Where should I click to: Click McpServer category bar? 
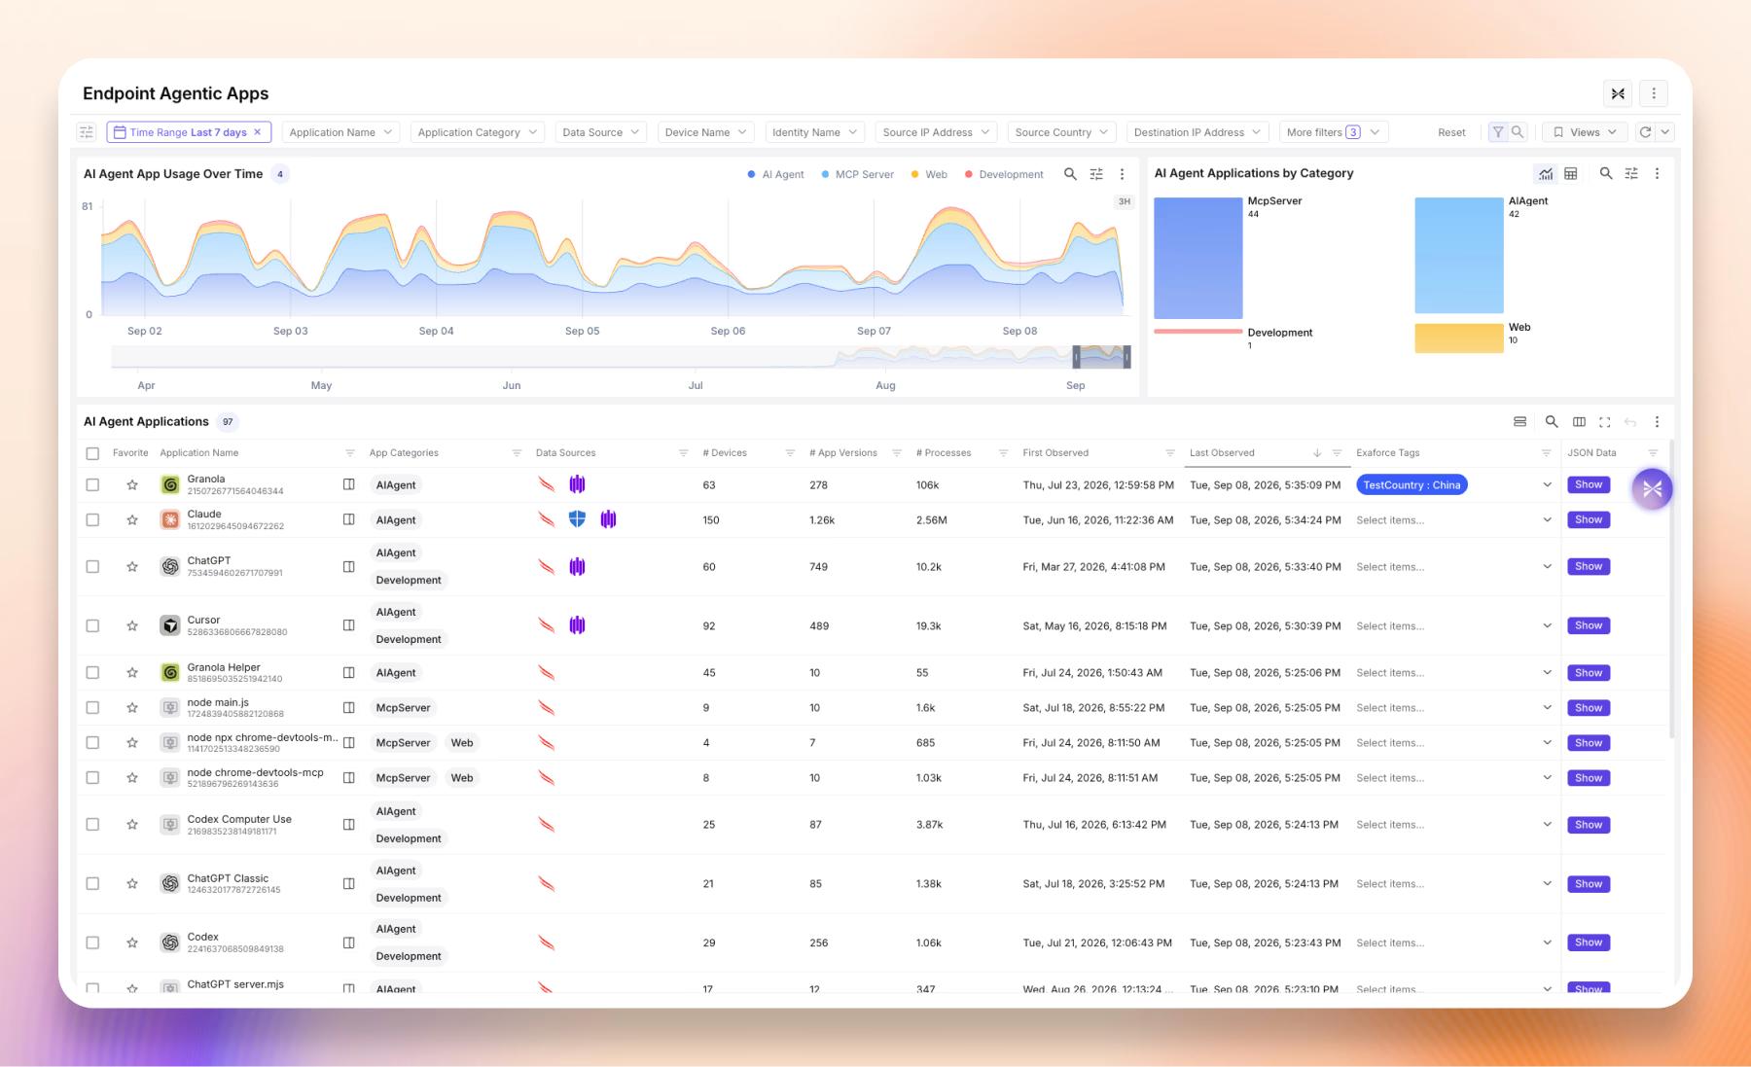coord(1197,258)
